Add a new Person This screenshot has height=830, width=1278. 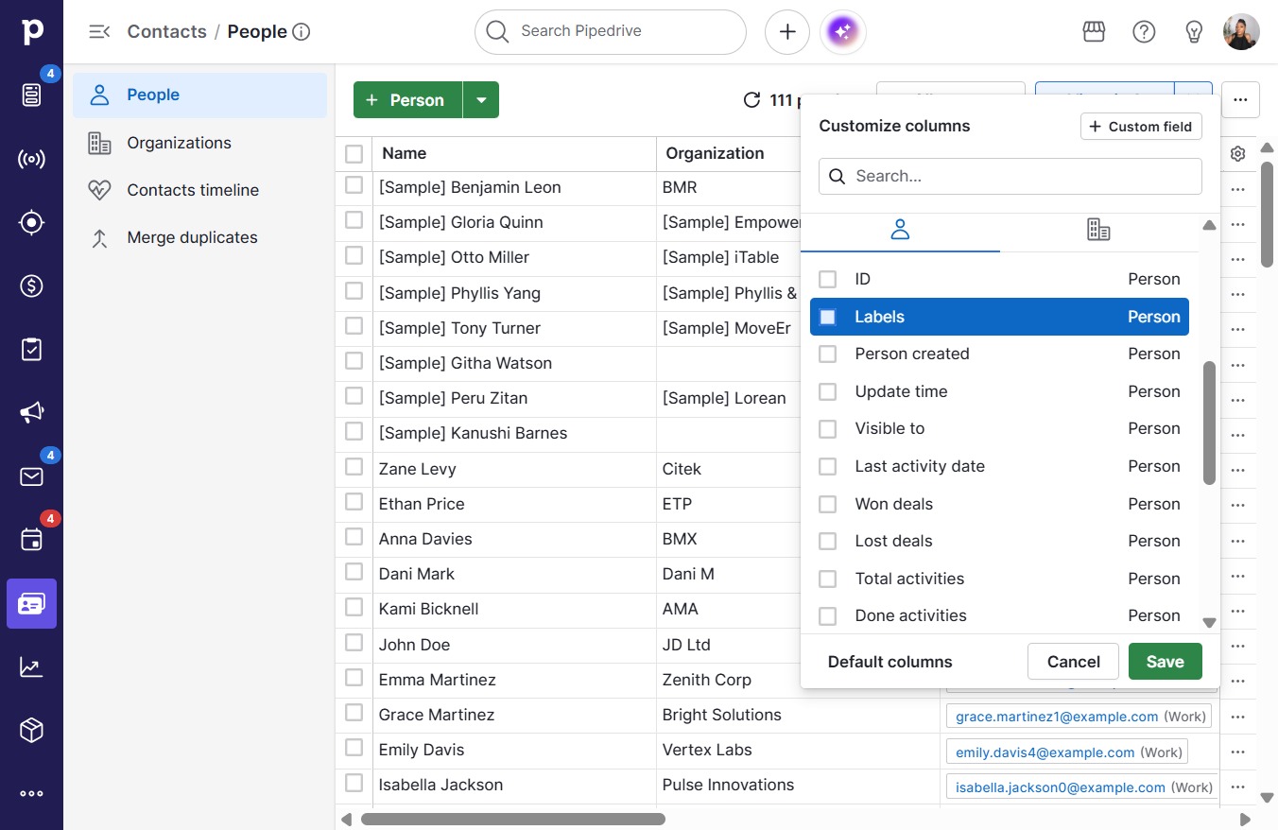tap(407, 100)
